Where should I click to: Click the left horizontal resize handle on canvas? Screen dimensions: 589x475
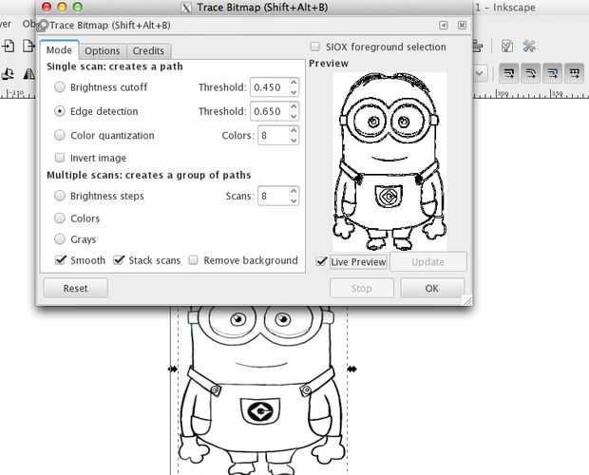[x=172, y=370]
